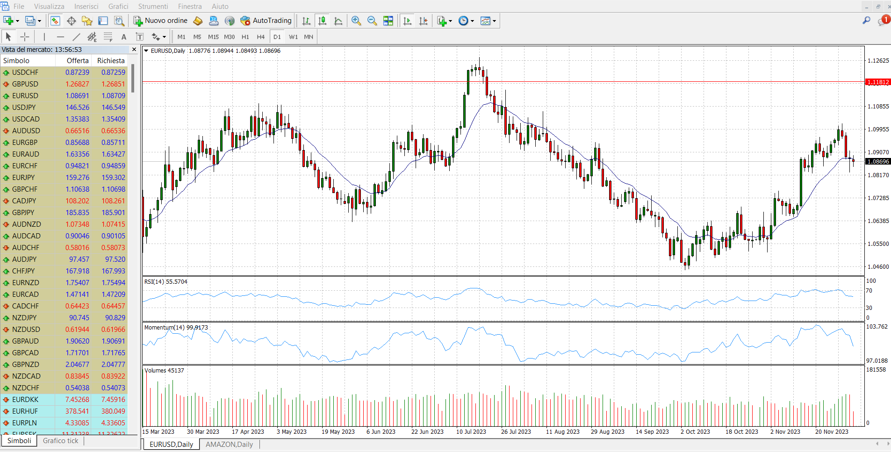Select the text label tool

coord(140,37)
